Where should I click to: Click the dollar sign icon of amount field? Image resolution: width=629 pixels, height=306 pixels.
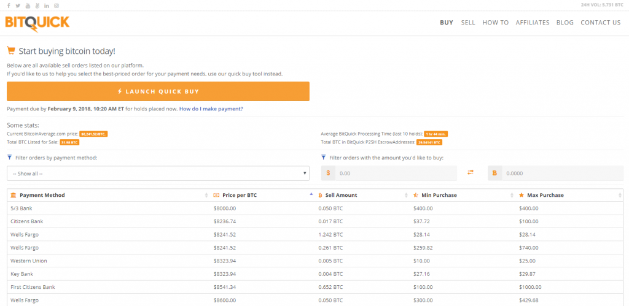(x=328, y=173)
